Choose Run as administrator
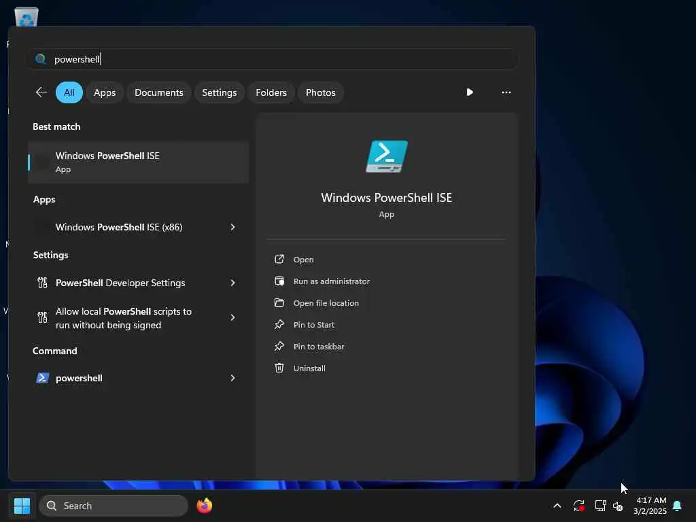This screenshot has width=696, height=522. [x=331, y=281]
